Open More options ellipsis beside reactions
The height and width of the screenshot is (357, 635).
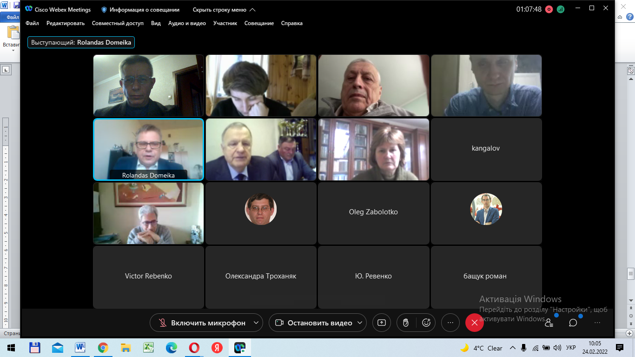click(x=450, y=323)
